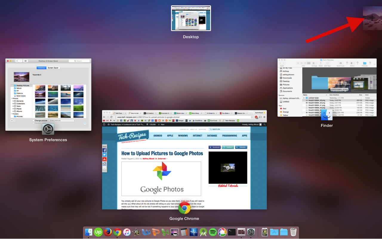The width and height of the screenshot is (382, 239).
Task: Select the Orange tag in Finder sidebar
Action: click(x=285, y=112)
